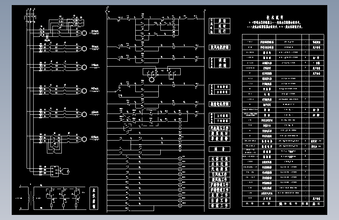Select the control transformer symbol at bottom left
The height and width of the screenshot is (220, 339).
point(31,198)
